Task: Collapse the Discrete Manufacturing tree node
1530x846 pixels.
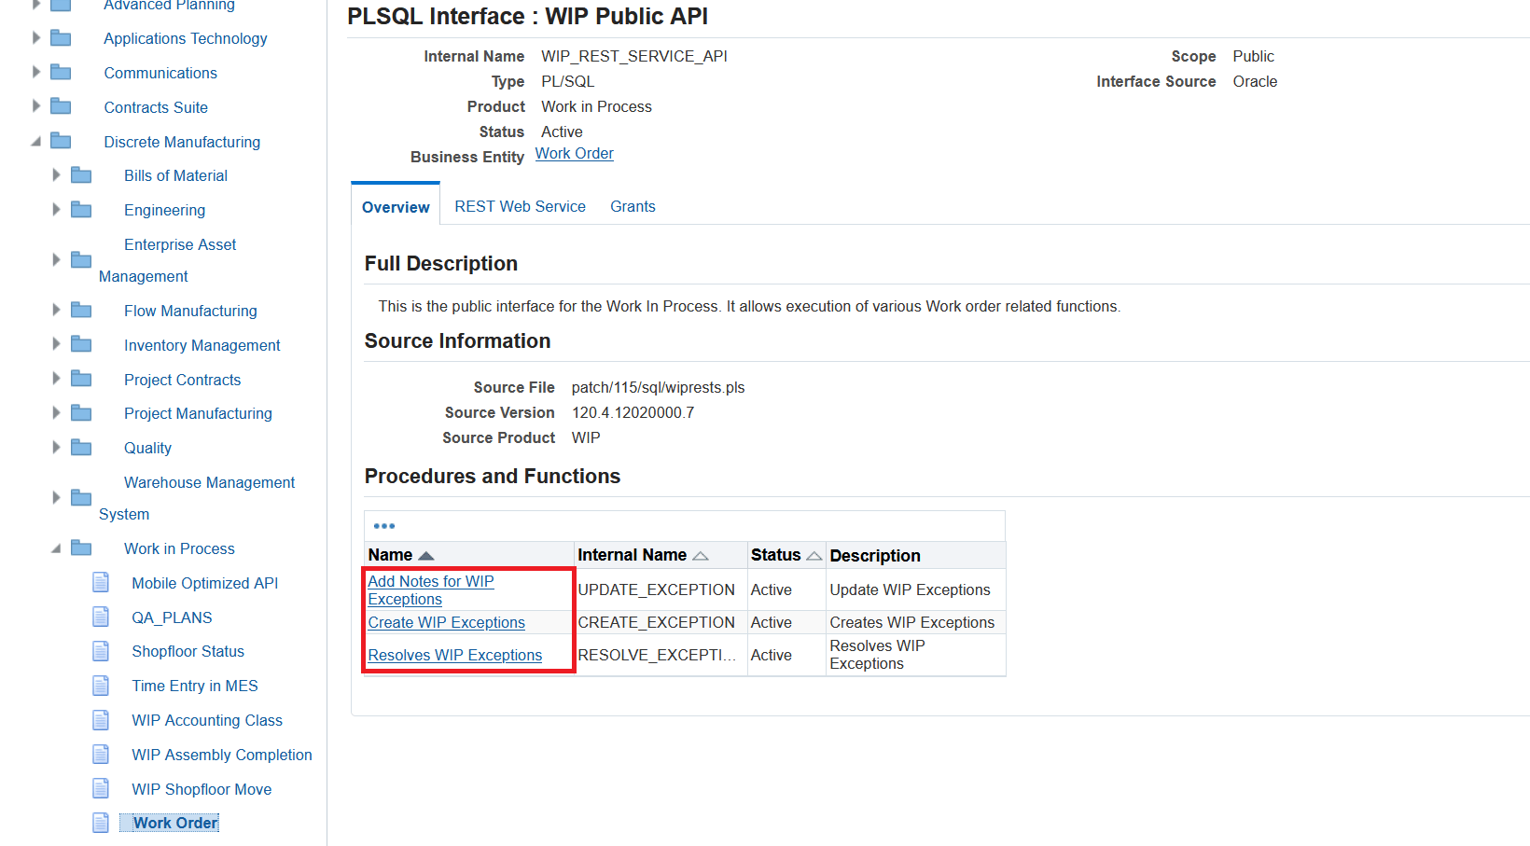Action: pos(35,140)
